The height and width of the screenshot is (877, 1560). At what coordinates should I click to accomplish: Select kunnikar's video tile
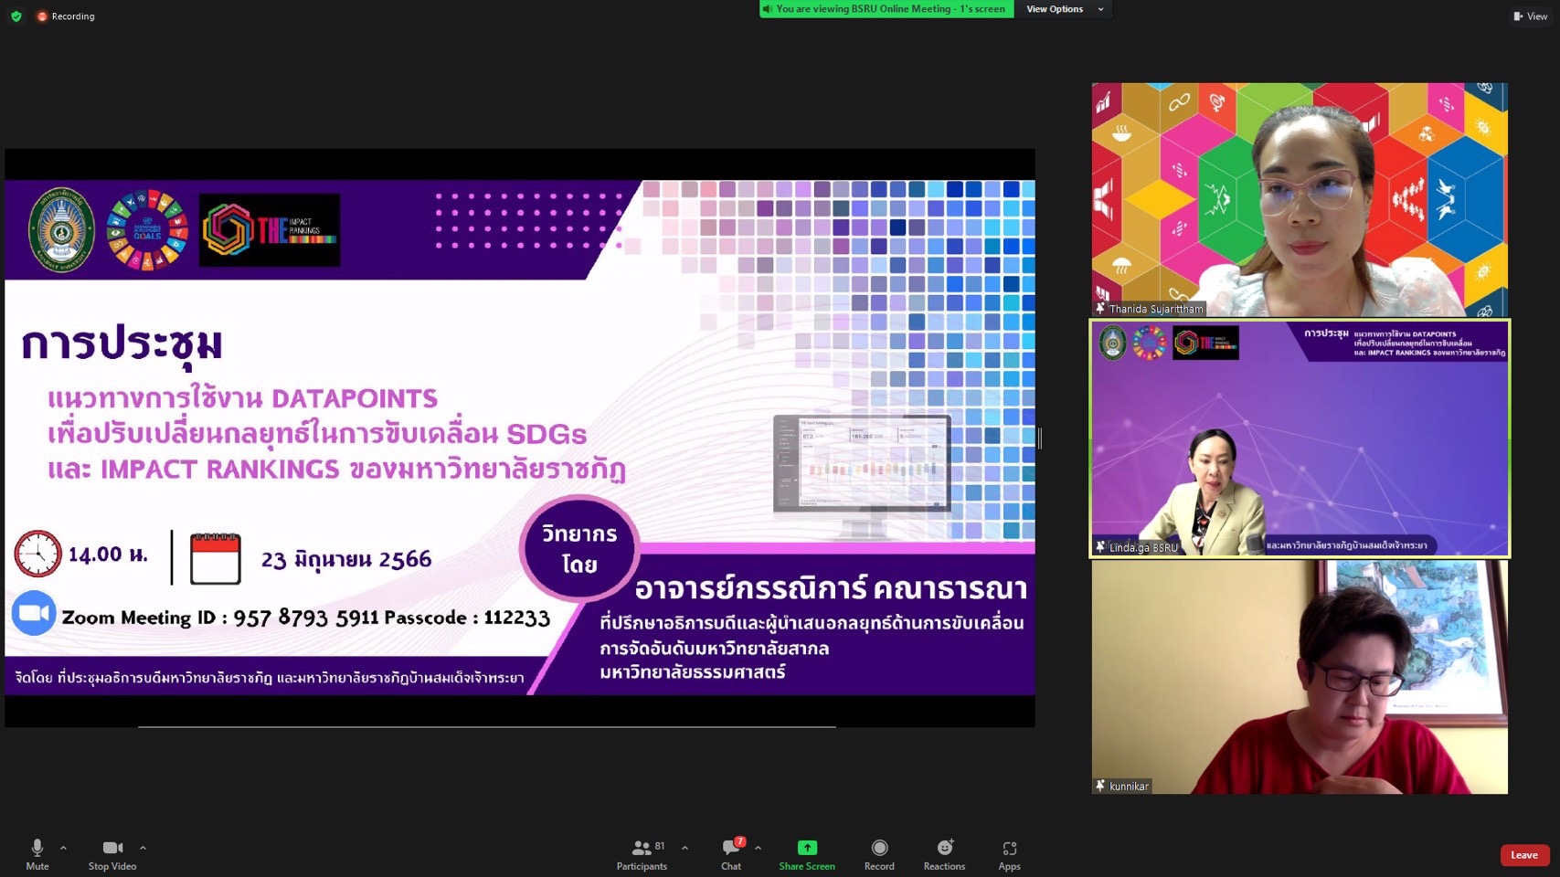pos(1299,677)
